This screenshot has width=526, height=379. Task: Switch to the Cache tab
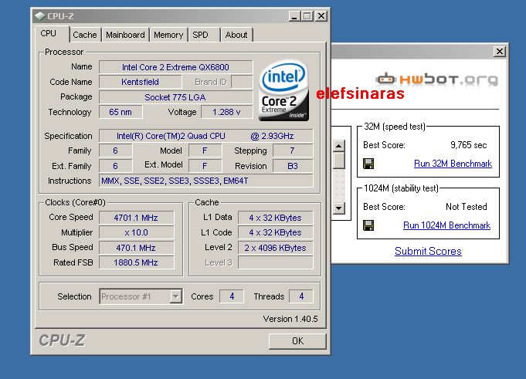coord(84,35)
